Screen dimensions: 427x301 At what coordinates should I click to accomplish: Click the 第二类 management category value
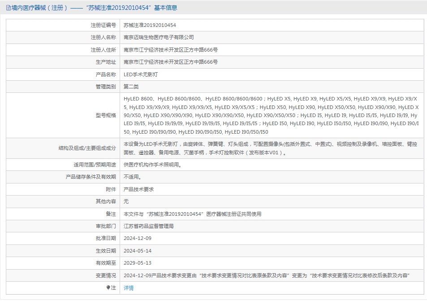click(131, 87)
